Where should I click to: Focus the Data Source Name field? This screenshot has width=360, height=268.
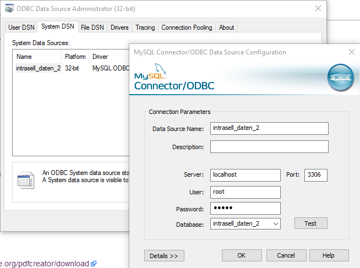click(x=269, y=128)
